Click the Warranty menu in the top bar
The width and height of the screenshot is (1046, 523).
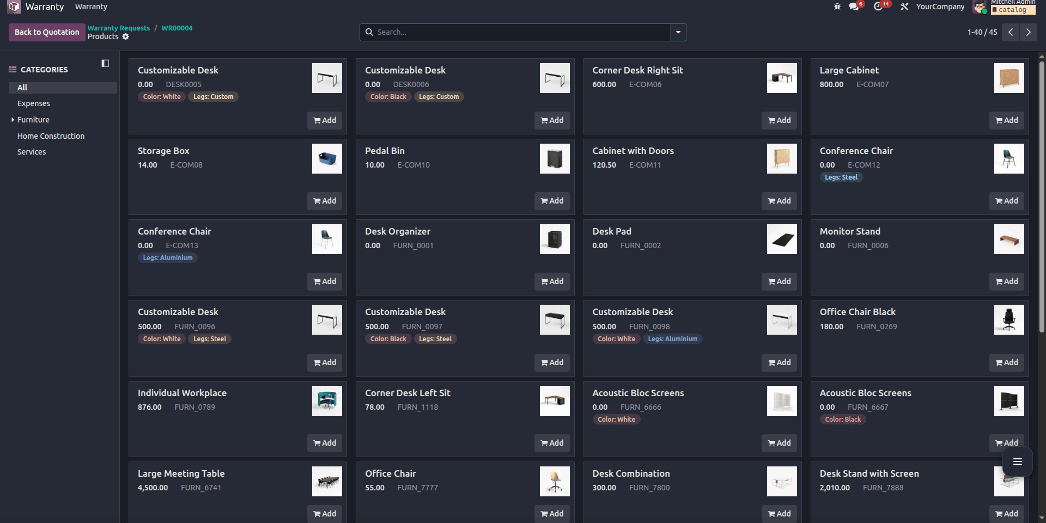pos(90,7)
